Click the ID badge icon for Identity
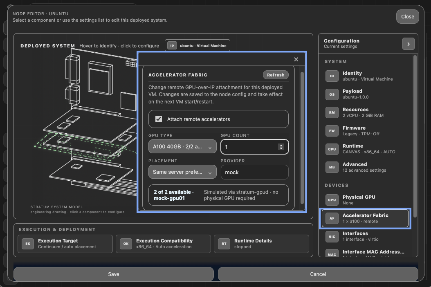 [x=332, y=76]
